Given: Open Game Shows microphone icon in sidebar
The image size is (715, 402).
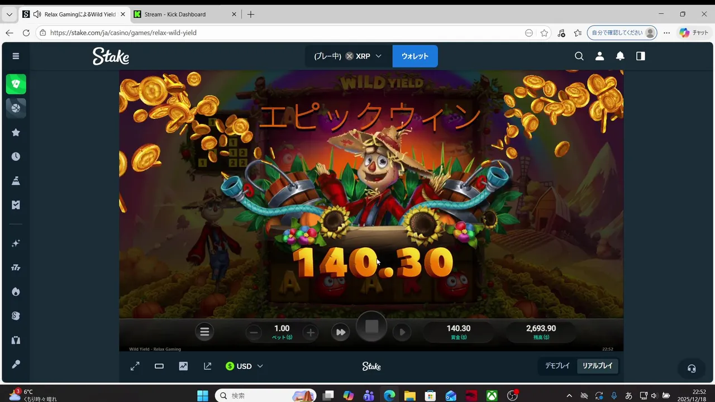Looking at the screenshot, I should [x=16, y=364].
